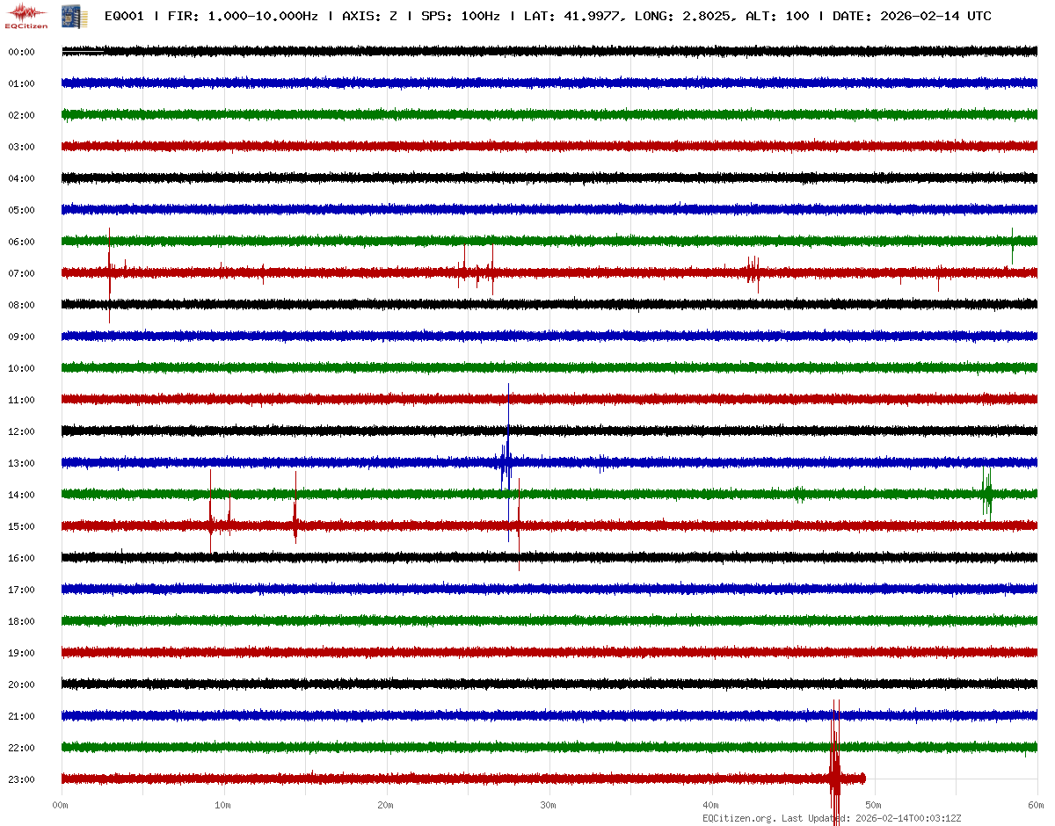Click the 07:00 hour row label
This screenshot has height=826, width=1055.
pyautogui.click(x=21, y=273)
